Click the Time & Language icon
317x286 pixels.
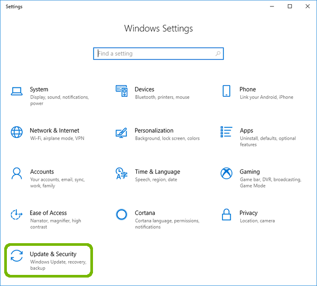coord(122,173)
